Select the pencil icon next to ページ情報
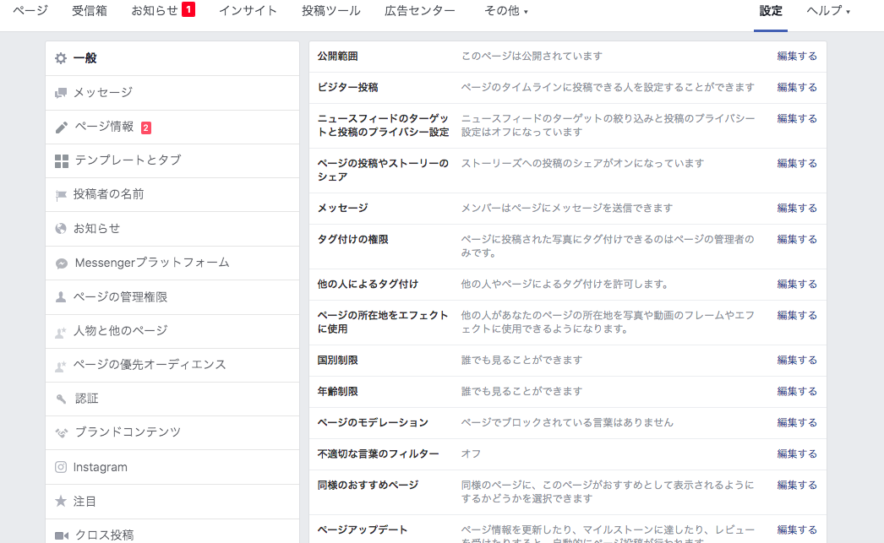The width and height of the screenshot is (884, 543). tap(59, 127)
